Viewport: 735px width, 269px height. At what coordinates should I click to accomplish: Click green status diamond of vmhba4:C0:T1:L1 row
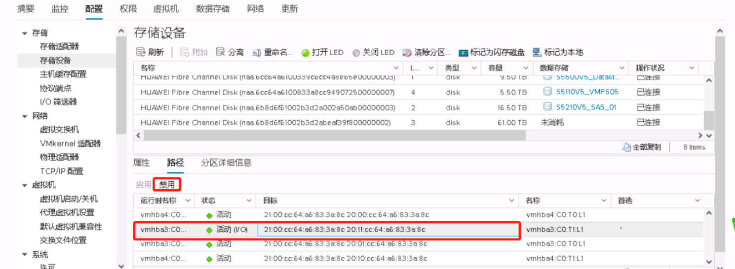(x=209, y=259)
